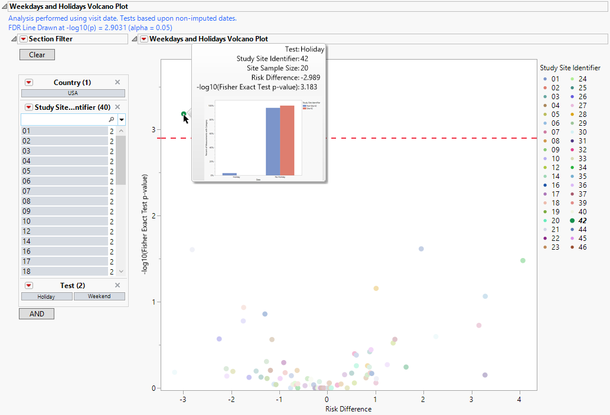Remove the Test filter with its X
This screenshot has height=415, width=610.
[x=117, y=285]
